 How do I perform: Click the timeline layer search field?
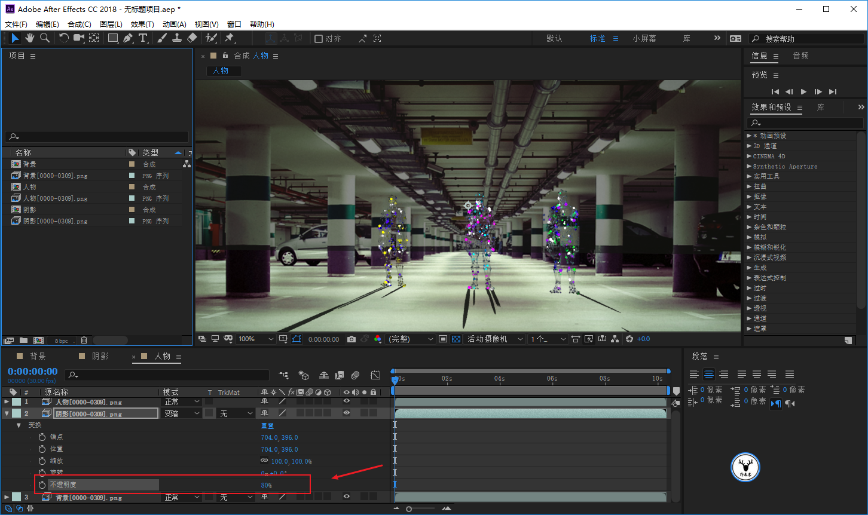pyautogui.click(x=167, y=375)
